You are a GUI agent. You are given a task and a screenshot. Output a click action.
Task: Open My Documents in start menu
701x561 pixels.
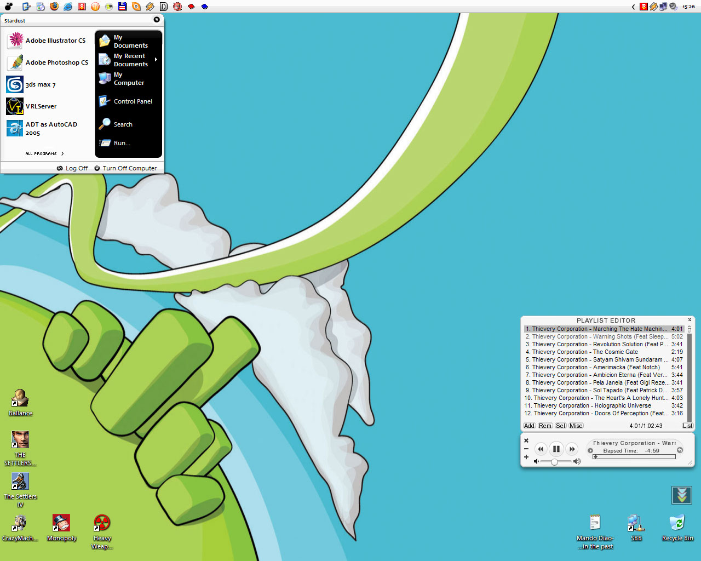point(129,41)
